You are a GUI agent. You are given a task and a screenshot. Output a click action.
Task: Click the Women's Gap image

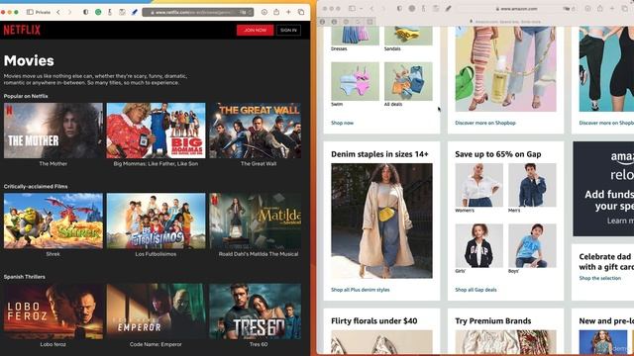pyautogui.click(x=479, y=185)
